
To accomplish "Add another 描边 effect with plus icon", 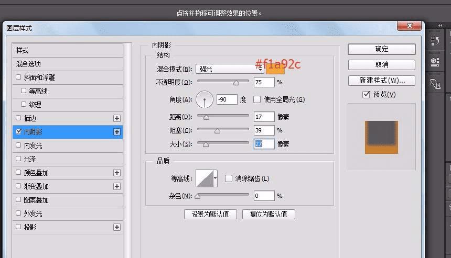I will point(117,118).
